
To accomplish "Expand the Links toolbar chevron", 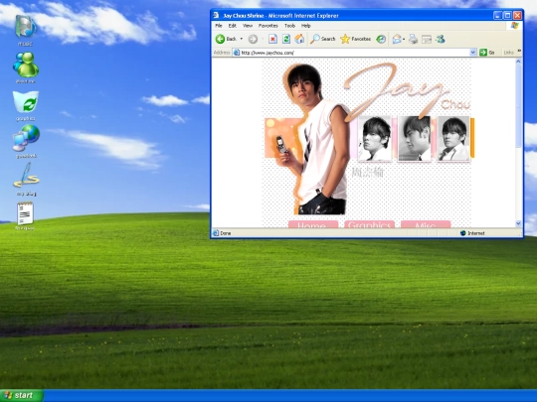I will click(x=519, y=52).
